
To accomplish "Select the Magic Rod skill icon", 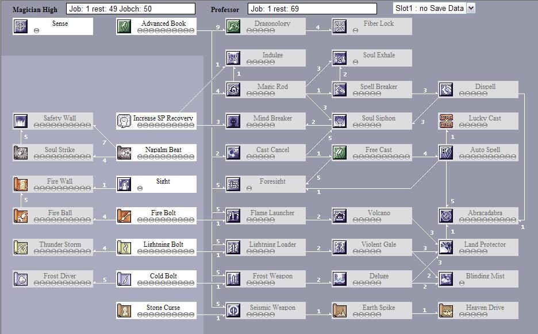I will (232, 89).
